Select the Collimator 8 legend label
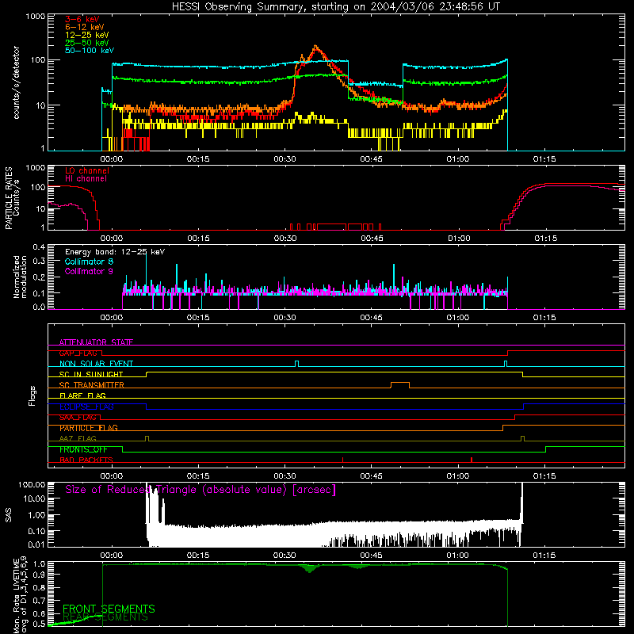Image resolution: width=634 pixels, height=634 pixels. coord(89,262)
